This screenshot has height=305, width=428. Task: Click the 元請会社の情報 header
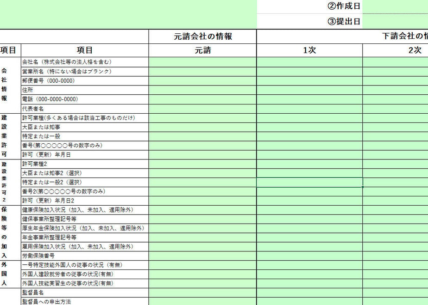point(203,37)
